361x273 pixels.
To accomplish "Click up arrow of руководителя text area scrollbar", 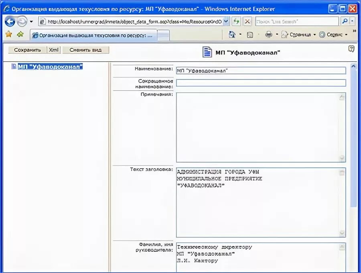I will pos(342,247).
